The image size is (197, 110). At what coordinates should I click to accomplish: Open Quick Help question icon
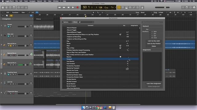point(10,7)
